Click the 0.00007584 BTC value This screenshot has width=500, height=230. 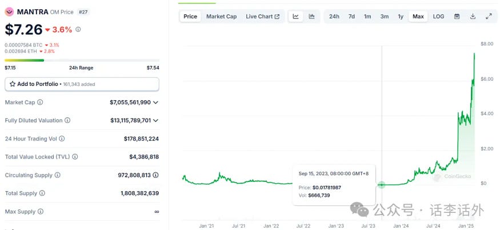click(x=24, y=45)
